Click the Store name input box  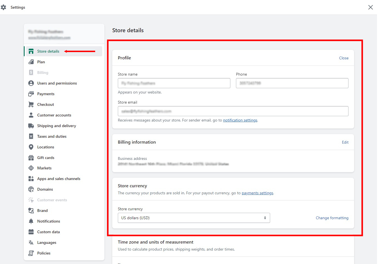pos(174,83)
